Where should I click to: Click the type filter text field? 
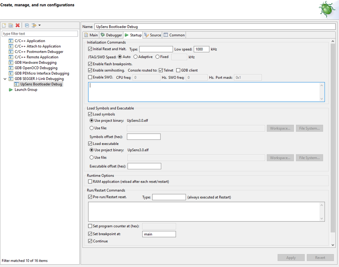pyautogui.click(x=40, y=34)
